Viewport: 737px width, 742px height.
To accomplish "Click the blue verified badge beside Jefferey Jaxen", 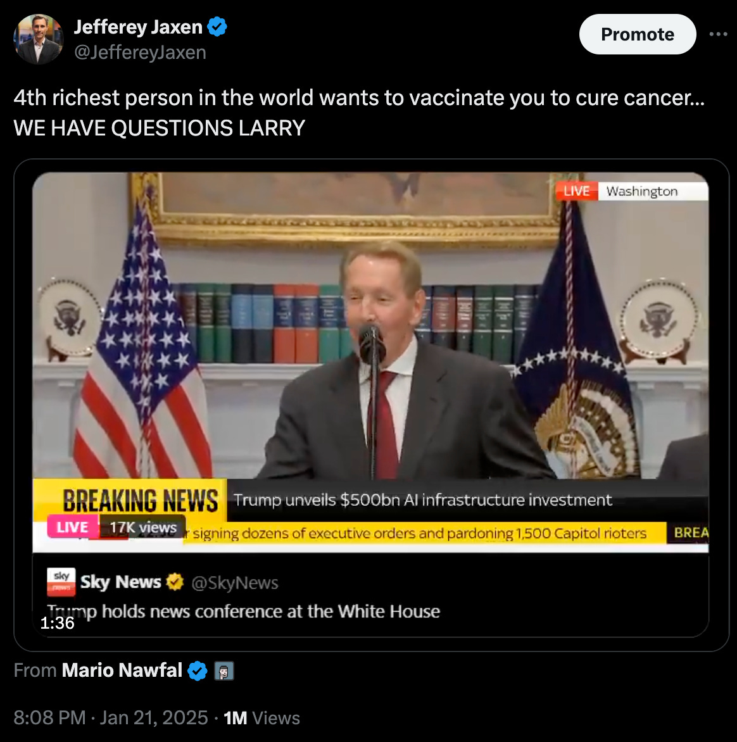I will (217, 27).
